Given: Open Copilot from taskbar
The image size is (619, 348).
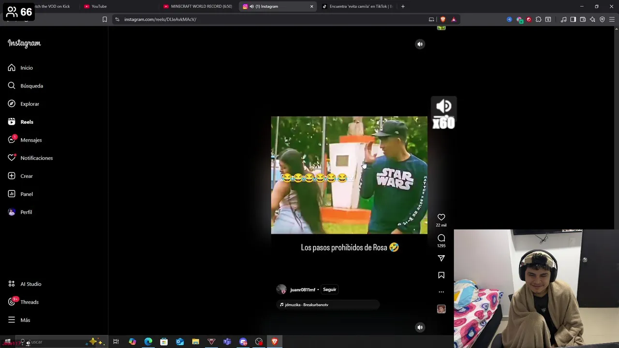Looking at the screenshot, I should point(132,342).
